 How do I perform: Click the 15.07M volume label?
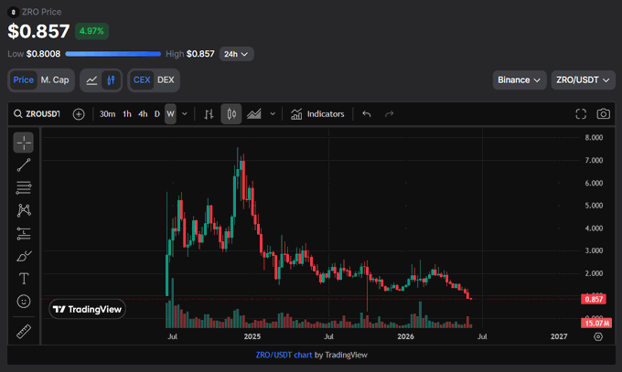pos(596,324)
